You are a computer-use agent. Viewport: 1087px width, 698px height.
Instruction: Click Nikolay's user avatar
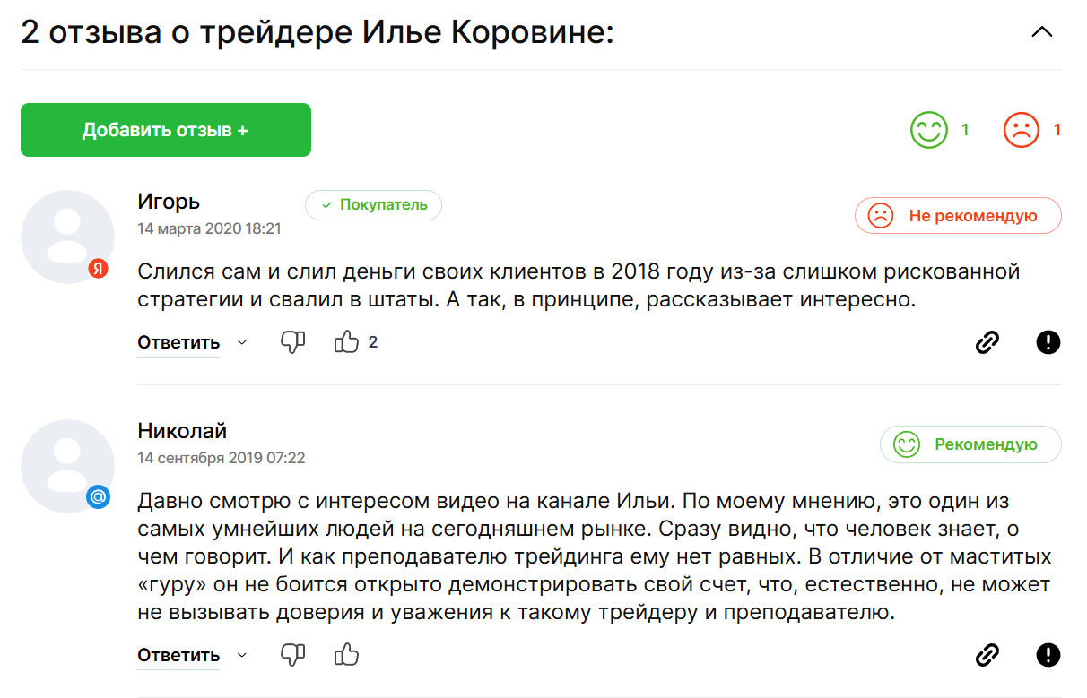[67, 466]
